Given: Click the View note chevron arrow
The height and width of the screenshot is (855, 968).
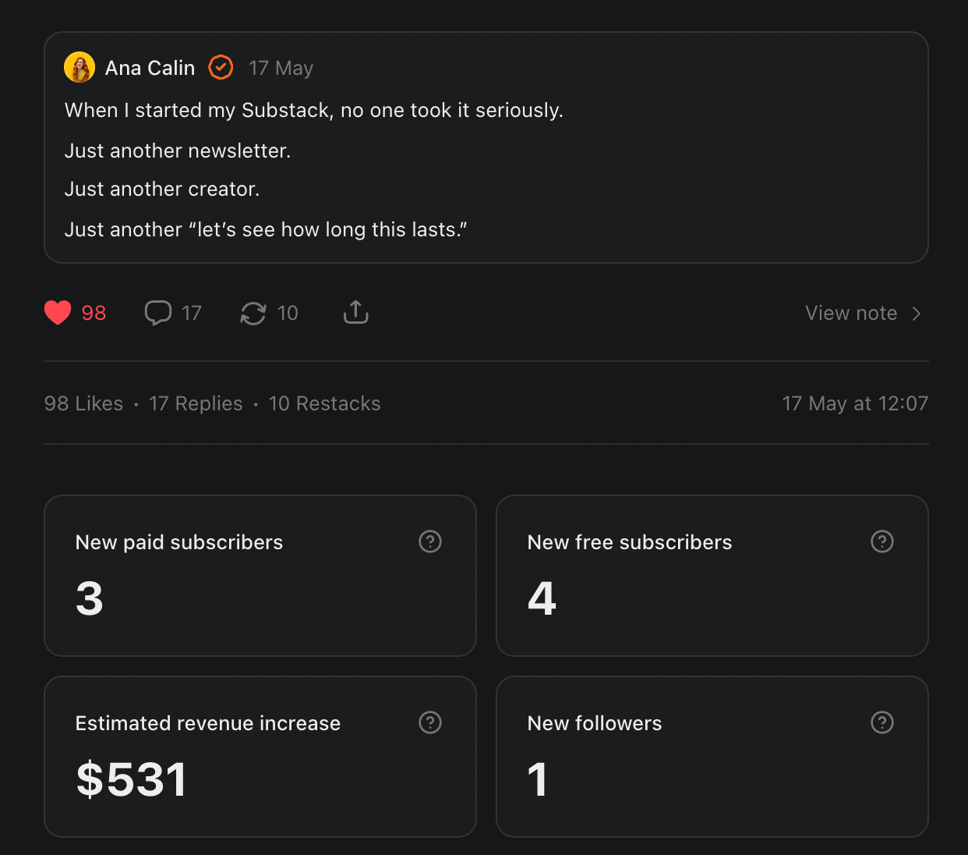Looking at the screenshot, I should [x=917, y=314].
